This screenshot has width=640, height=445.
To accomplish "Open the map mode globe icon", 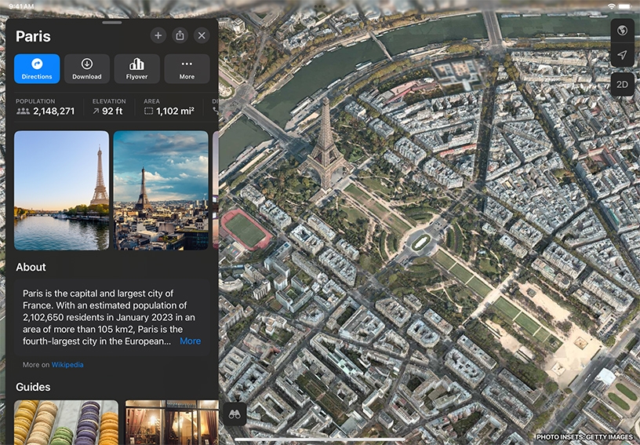I will point(622,31).
